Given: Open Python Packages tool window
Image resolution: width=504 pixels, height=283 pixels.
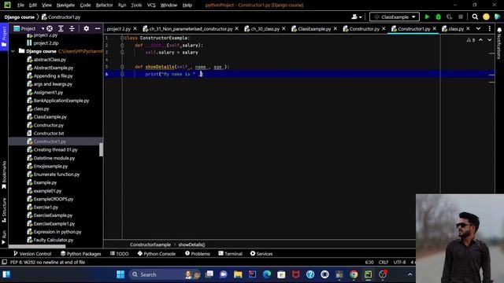Looking at the screenshot, I should coord(80,254).
